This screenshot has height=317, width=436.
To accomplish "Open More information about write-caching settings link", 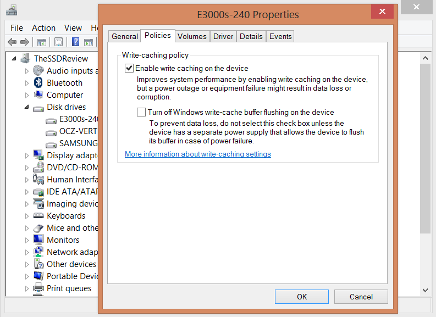I will pyautogui.click(x=198, y=154).
